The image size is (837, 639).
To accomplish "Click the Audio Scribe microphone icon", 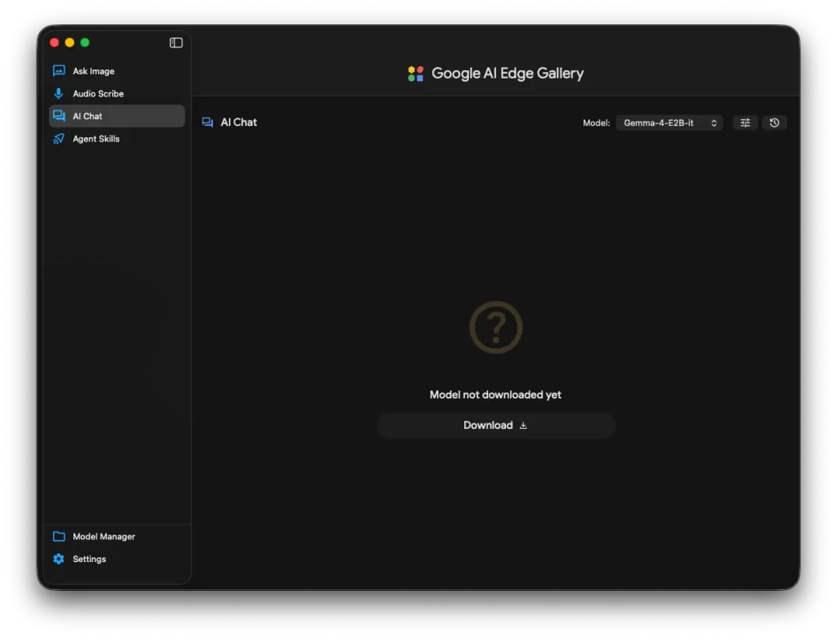I will (x=59, y=93).
